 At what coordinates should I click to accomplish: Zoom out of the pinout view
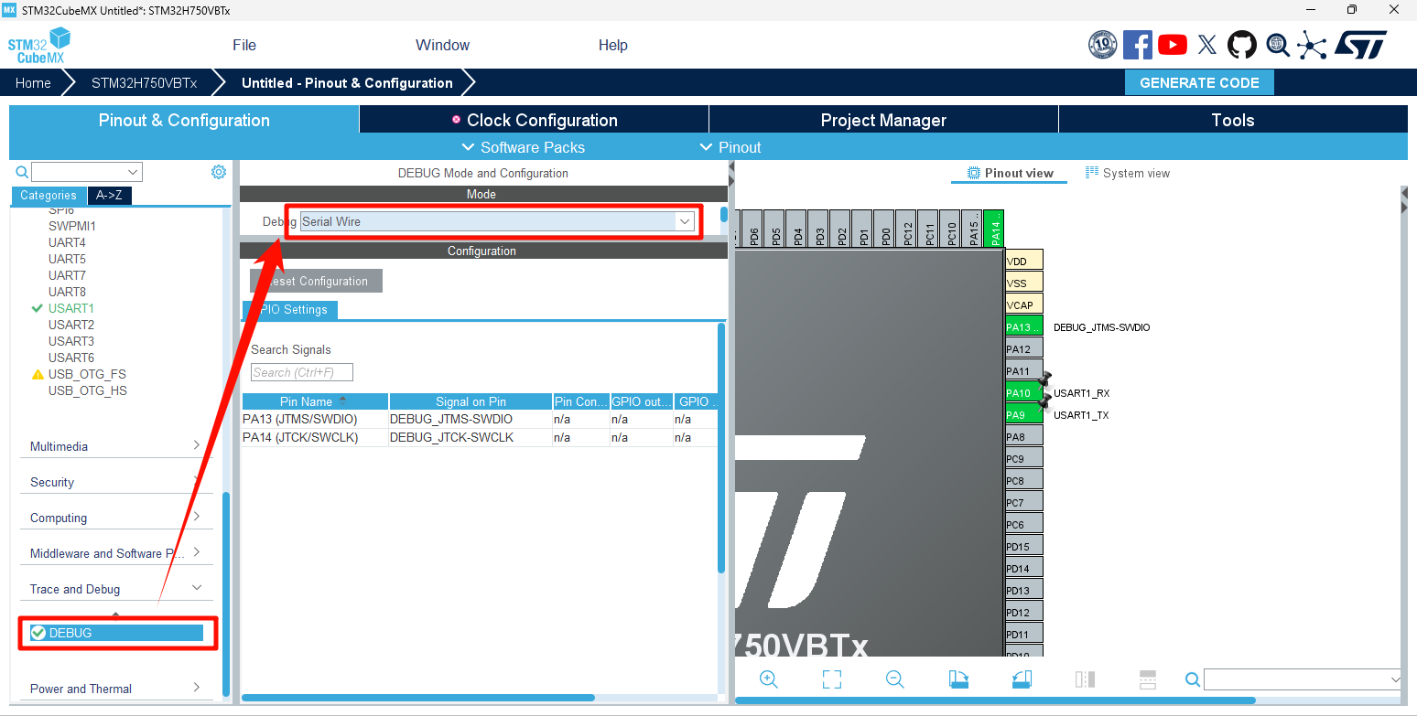click(x=895, y=679)
